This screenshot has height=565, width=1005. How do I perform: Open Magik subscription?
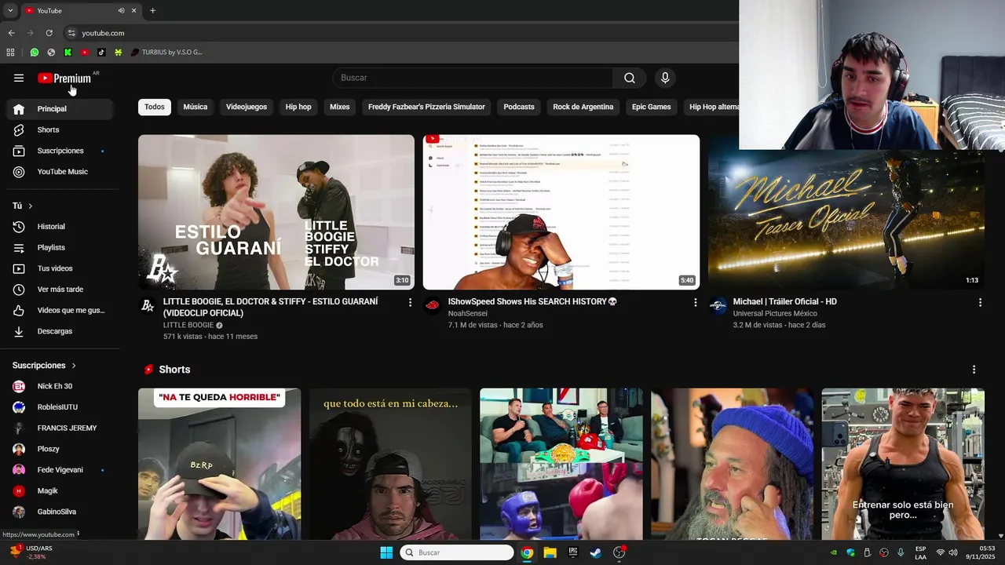point(60,490)
